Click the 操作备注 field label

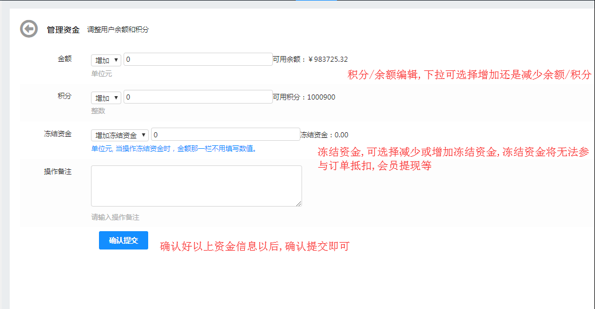click(58, 172)
